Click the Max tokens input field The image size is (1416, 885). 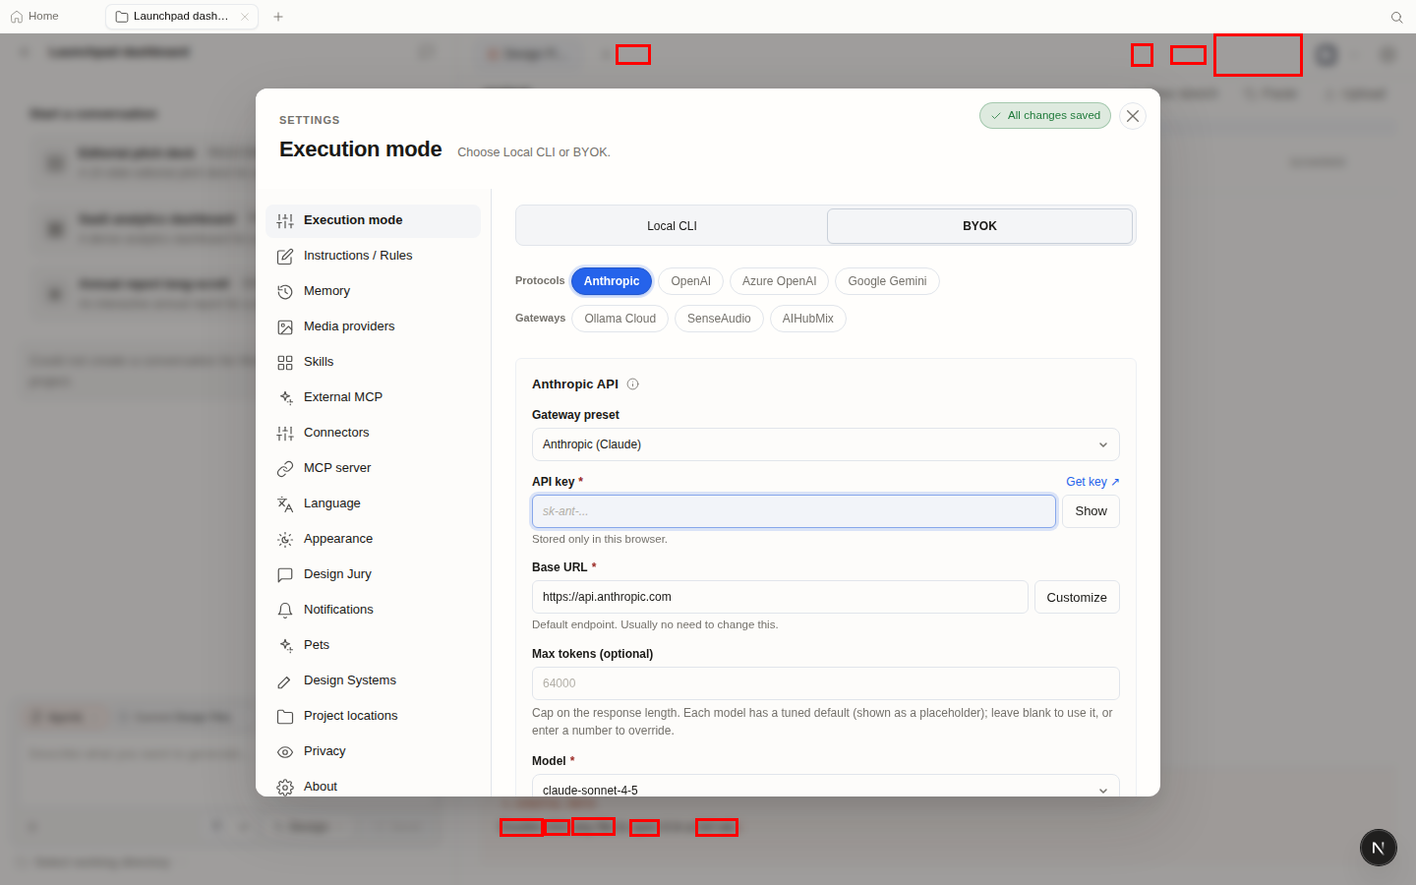[x=825, y=683]
